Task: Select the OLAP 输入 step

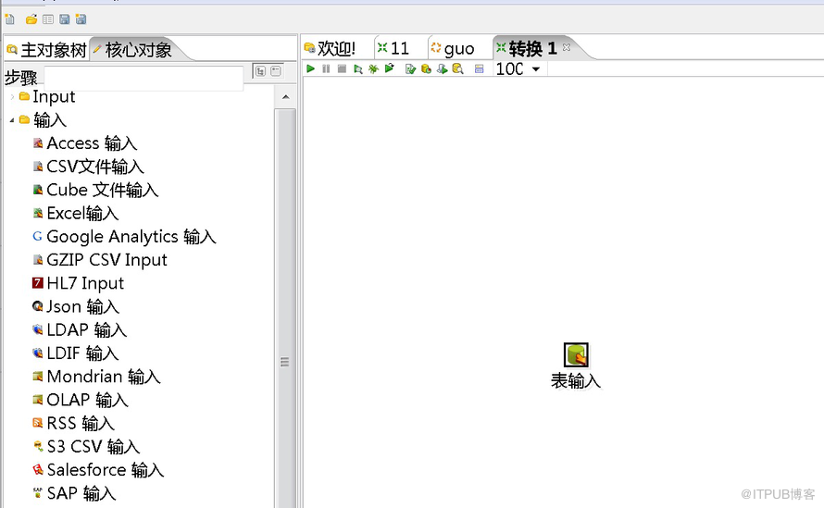Action: click(80, 400)
